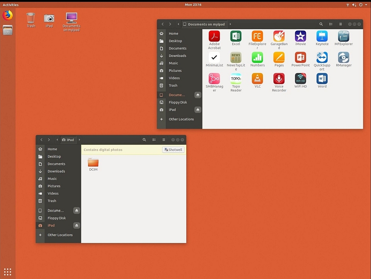Open photos with the Shotwell button
This screenshot has height=279, width=371.
(x=173, y=150)
